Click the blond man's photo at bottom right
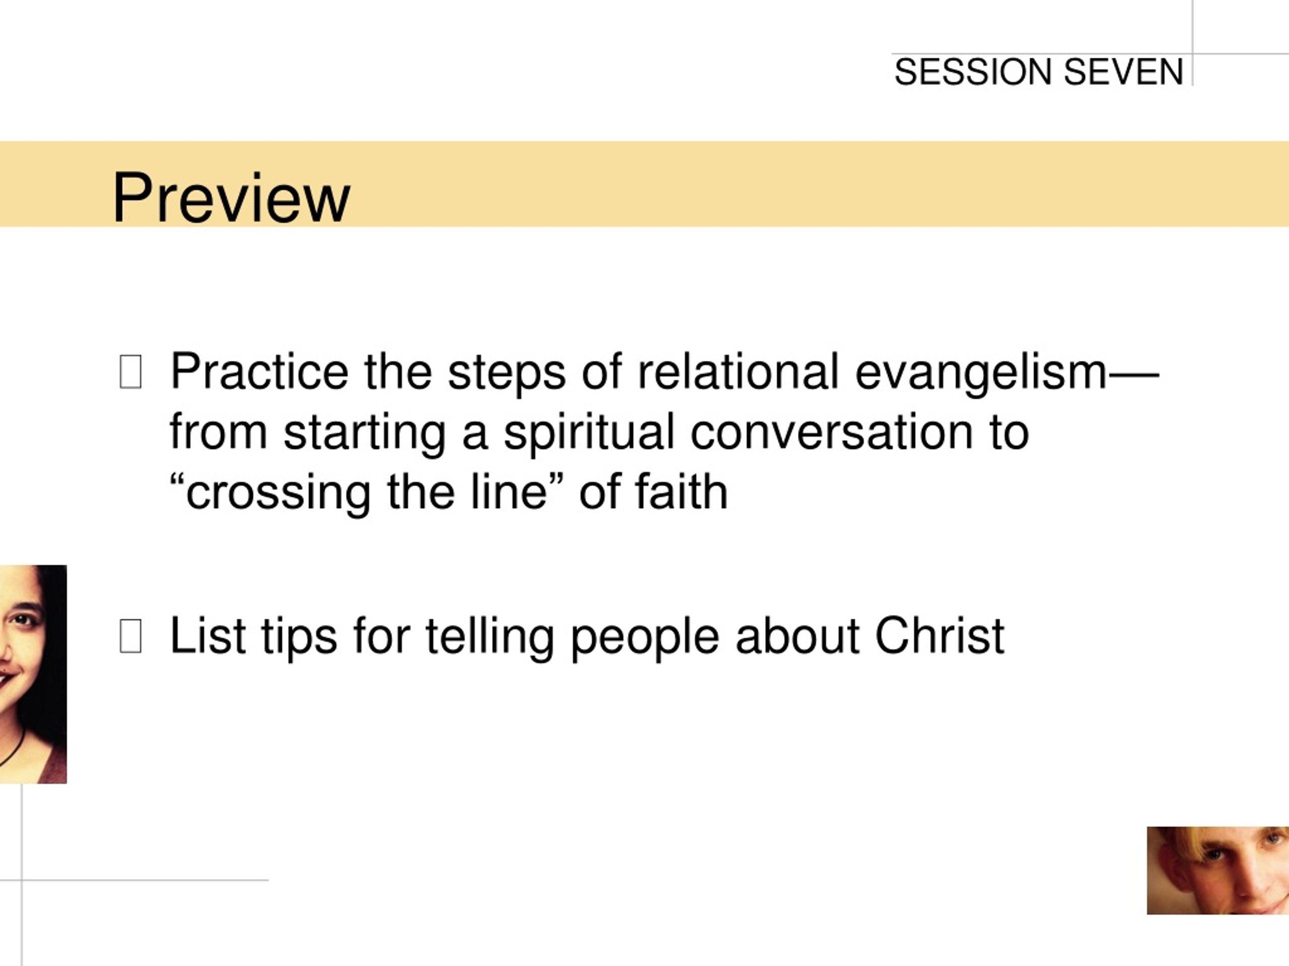This screenshot has width=1289, height=966. [x=1218, y=870]
